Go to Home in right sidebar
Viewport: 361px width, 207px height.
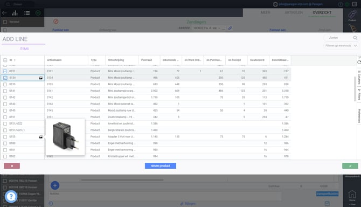click(x=352, y=196)
